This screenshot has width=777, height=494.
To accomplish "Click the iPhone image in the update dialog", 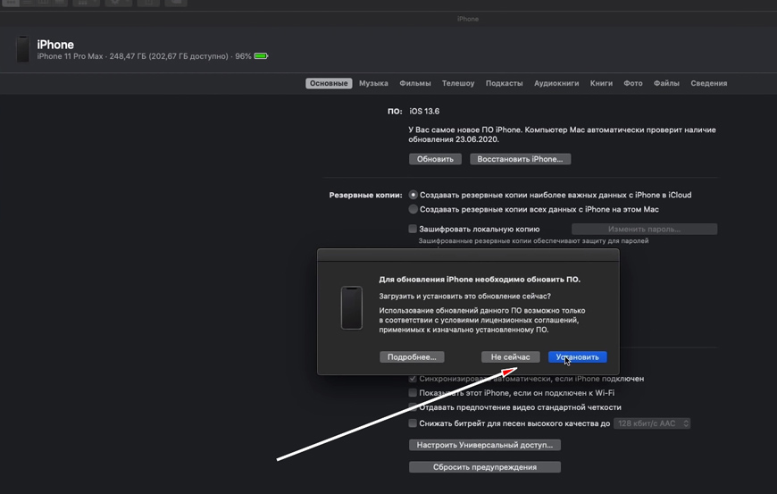I will pos(351,307).
